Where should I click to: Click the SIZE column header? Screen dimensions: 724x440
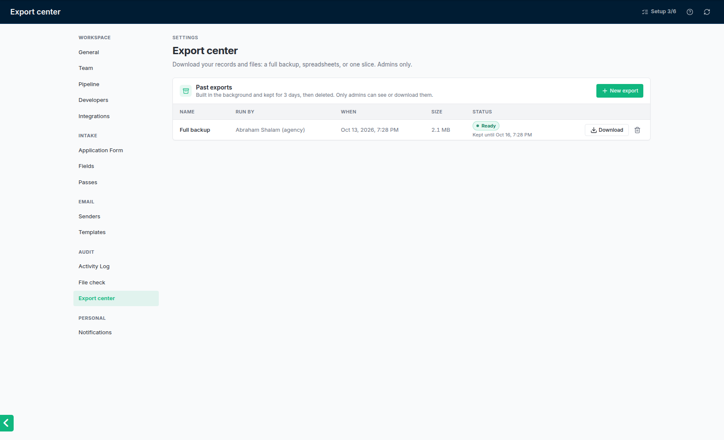(437, 112)
